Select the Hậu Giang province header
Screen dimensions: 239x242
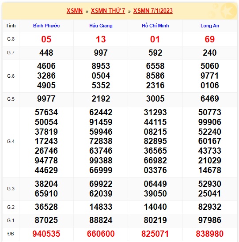101,26
